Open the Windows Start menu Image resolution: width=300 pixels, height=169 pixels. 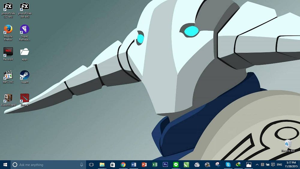click(5, 164)
